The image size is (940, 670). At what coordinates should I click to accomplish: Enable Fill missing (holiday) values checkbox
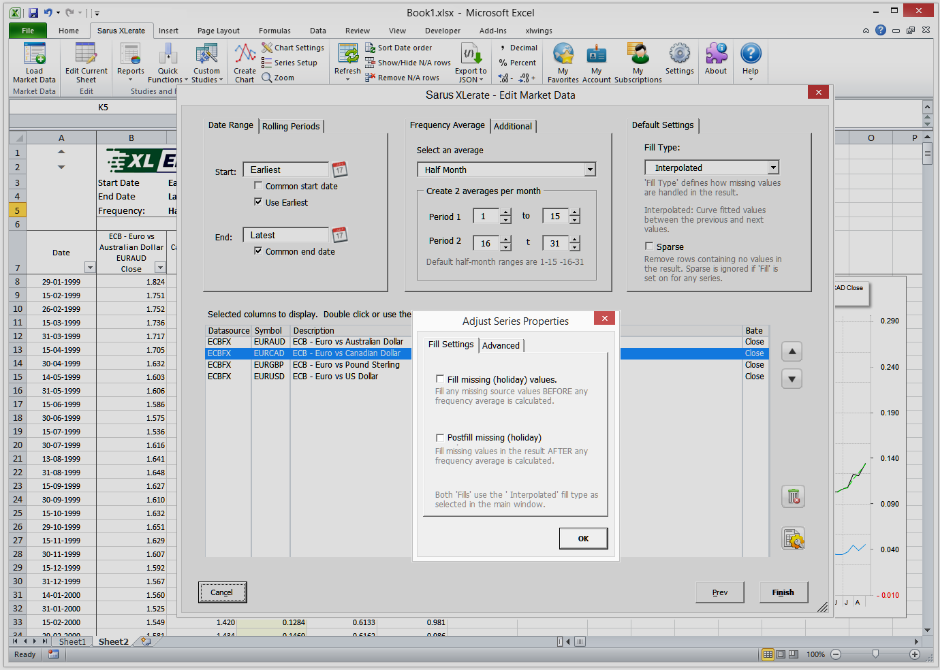coord(440,380)
